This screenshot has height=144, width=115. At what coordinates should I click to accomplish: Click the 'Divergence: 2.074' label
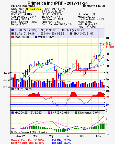pos(89,113)
